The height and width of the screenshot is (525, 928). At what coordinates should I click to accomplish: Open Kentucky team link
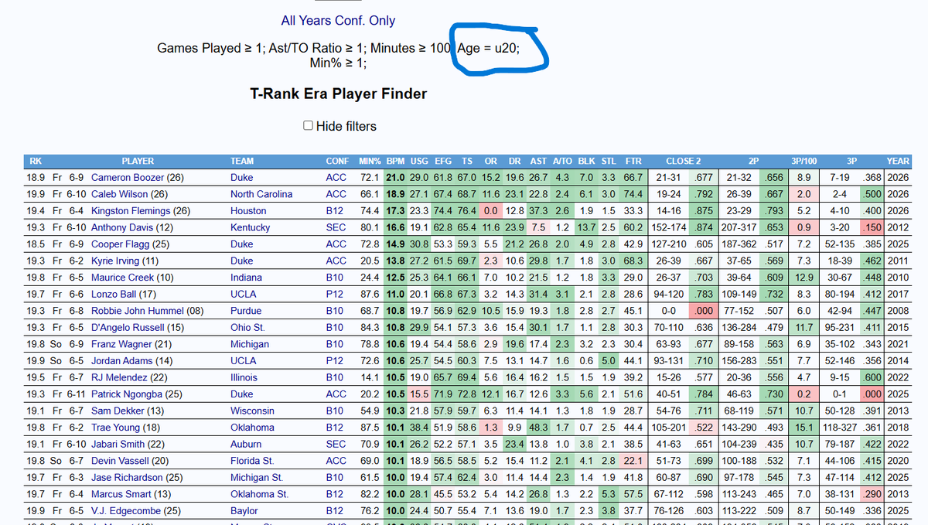[x=251, y=228]
